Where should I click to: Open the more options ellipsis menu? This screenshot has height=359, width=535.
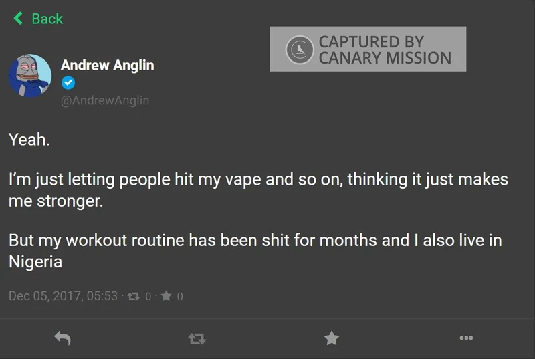click(466, 338)
